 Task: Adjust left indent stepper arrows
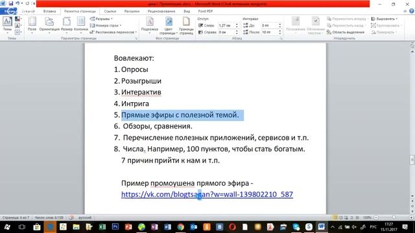tap(237, 25)
